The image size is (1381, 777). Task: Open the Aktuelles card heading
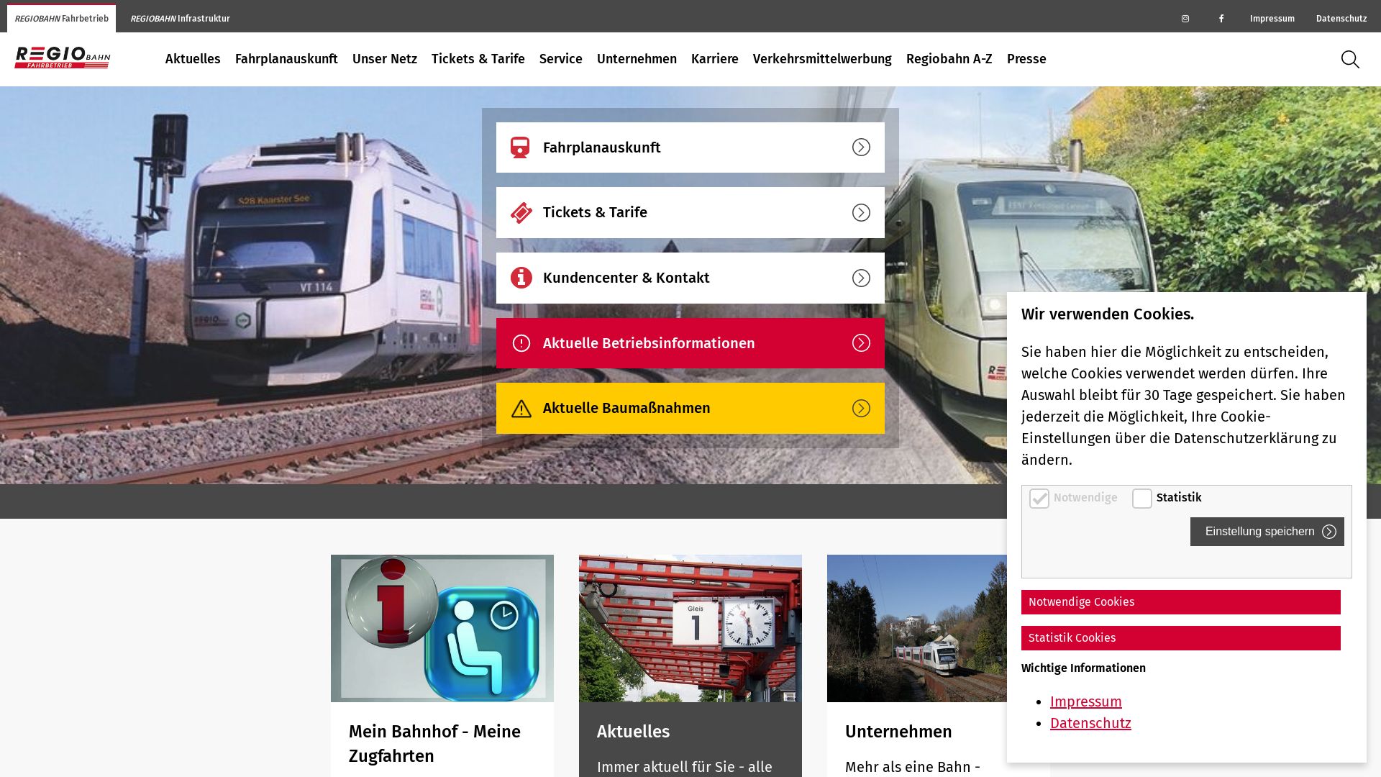[634, 732]
